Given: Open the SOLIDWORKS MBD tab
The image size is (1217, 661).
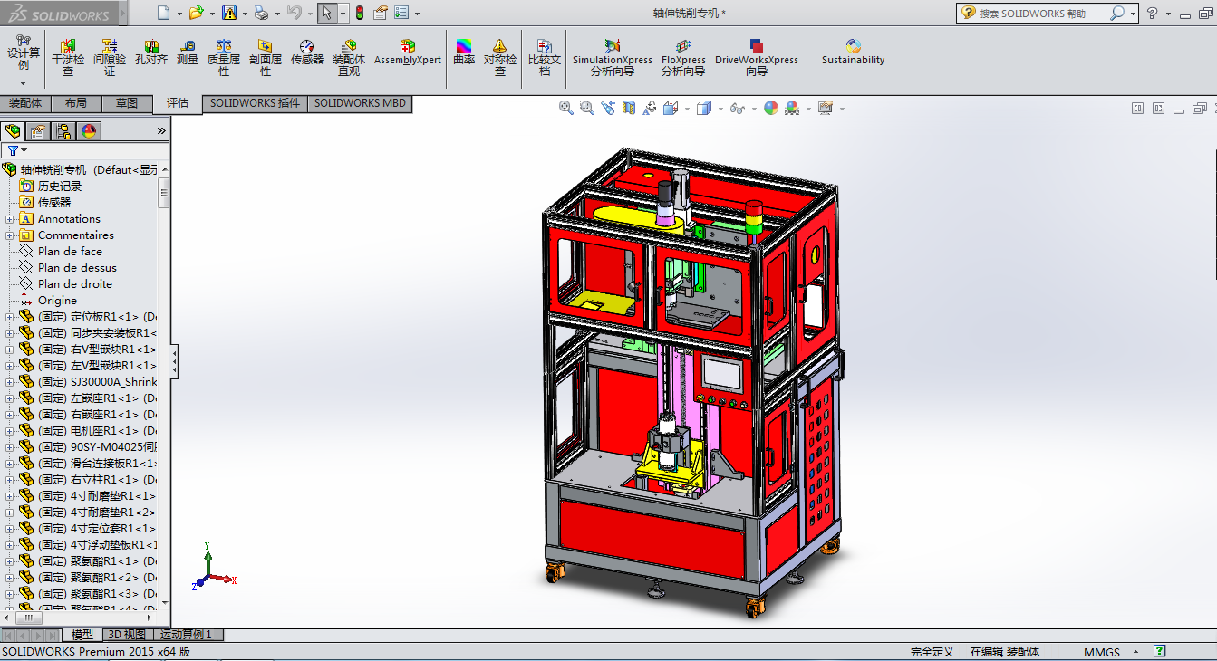Looking at the screenshot, I should [360, 104].
